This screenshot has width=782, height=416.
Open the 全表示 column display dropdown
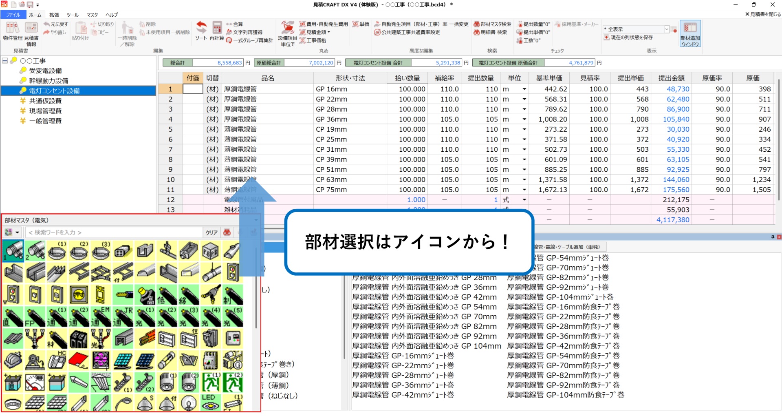(x=667, y=29)
